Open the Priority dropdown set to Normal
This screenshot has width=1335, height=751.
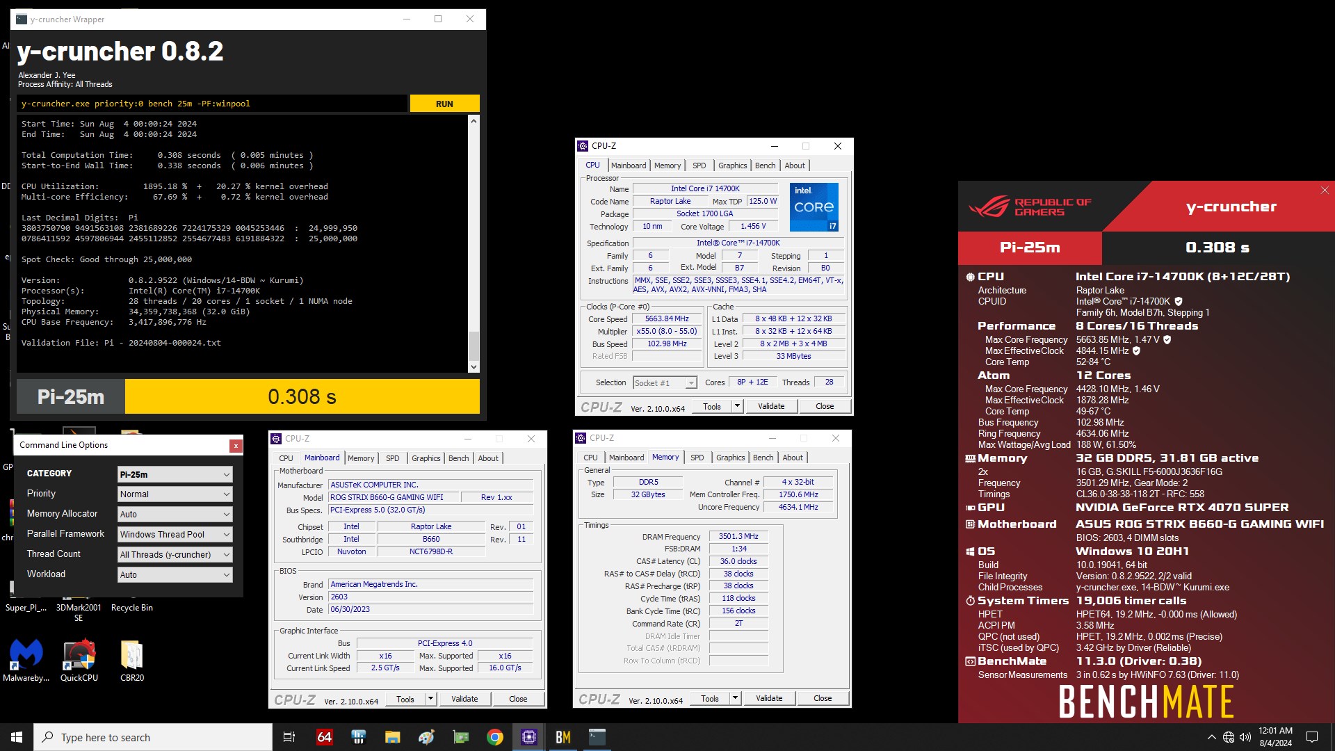175,494
